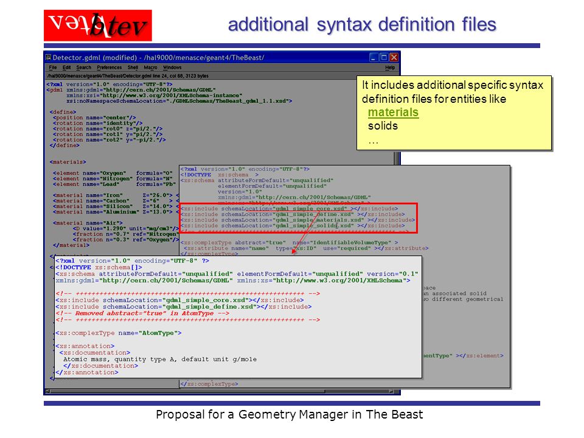Open the Windows menu
Image resolution: width=584 pixels, height=438 pixels.
[x=172, y=68]
